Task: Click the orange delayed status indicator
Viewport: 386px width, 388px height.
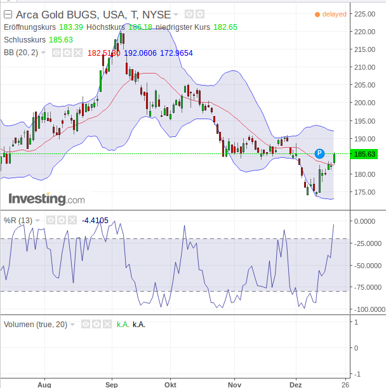Action: (331, 15)
